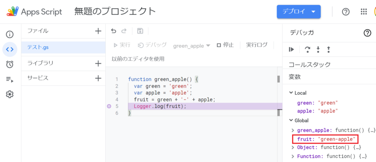
Task: Select the Editor code icon in sidebar
Action: [x=10, y=49]
